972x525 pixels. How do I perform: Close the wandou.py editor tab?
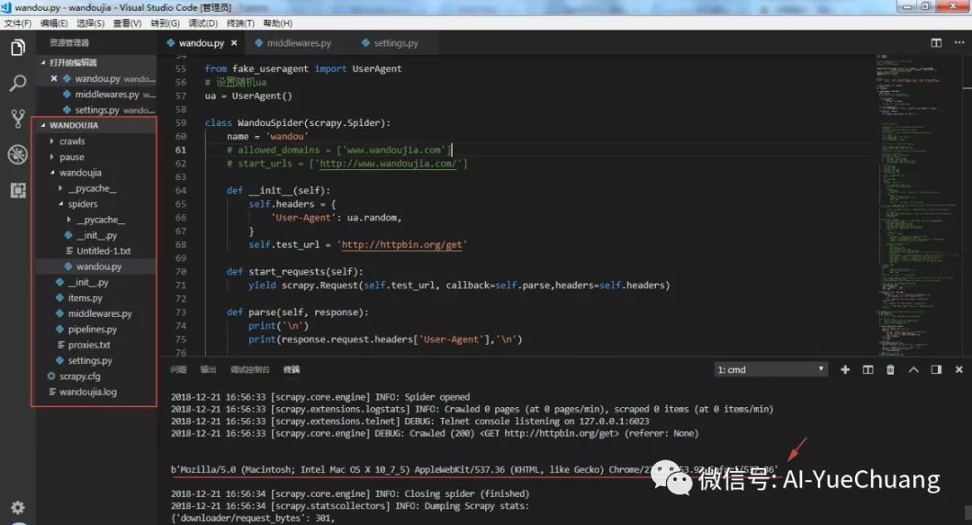(x=234, y=43)
